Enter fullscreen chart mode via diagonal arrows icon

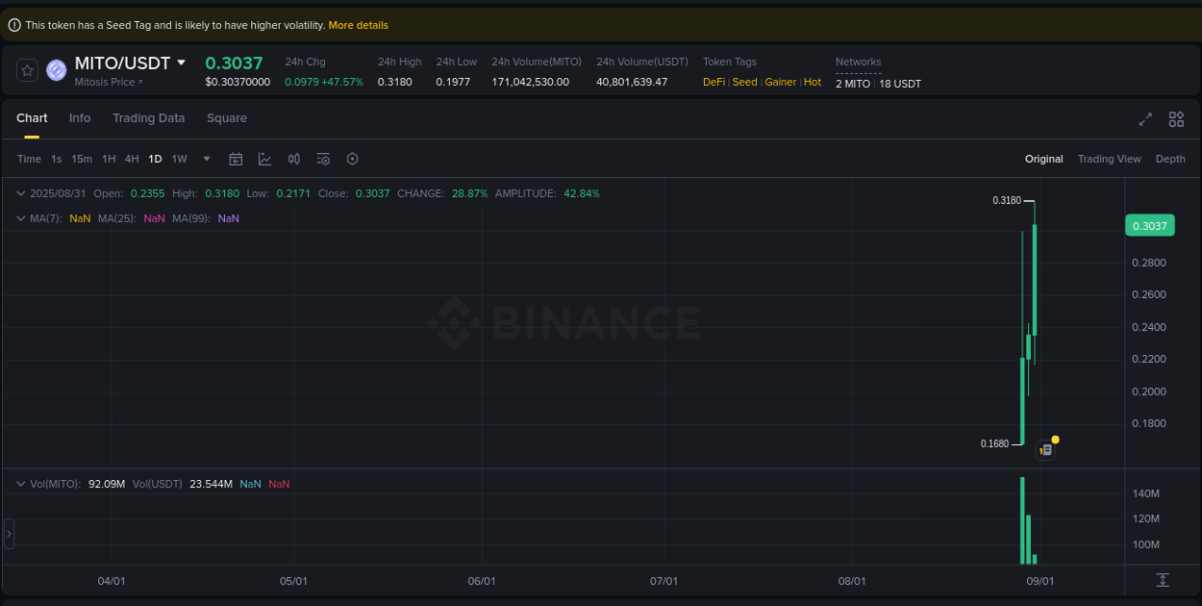click(x=1144, y=119)
